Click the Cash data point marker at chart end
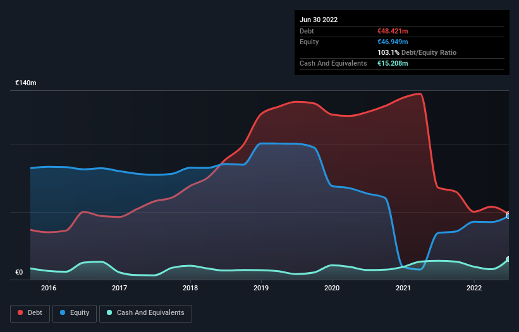This screenshot has width=519, height=332. [x=508, y=259]
